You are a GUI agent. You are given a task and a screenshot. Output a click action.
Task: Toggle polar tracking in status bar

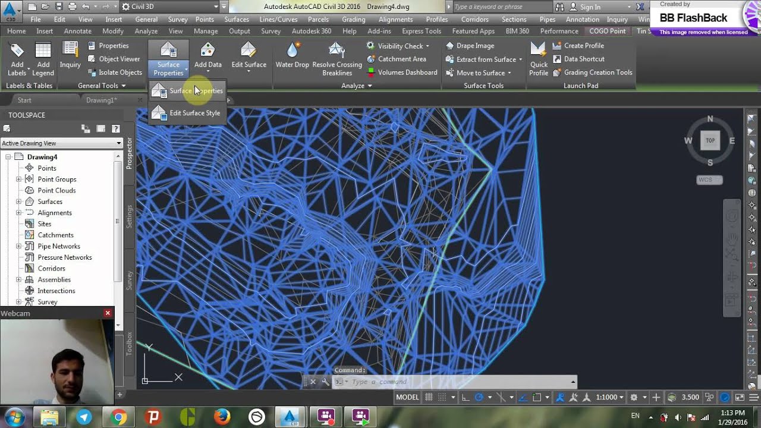click(479, 397)
